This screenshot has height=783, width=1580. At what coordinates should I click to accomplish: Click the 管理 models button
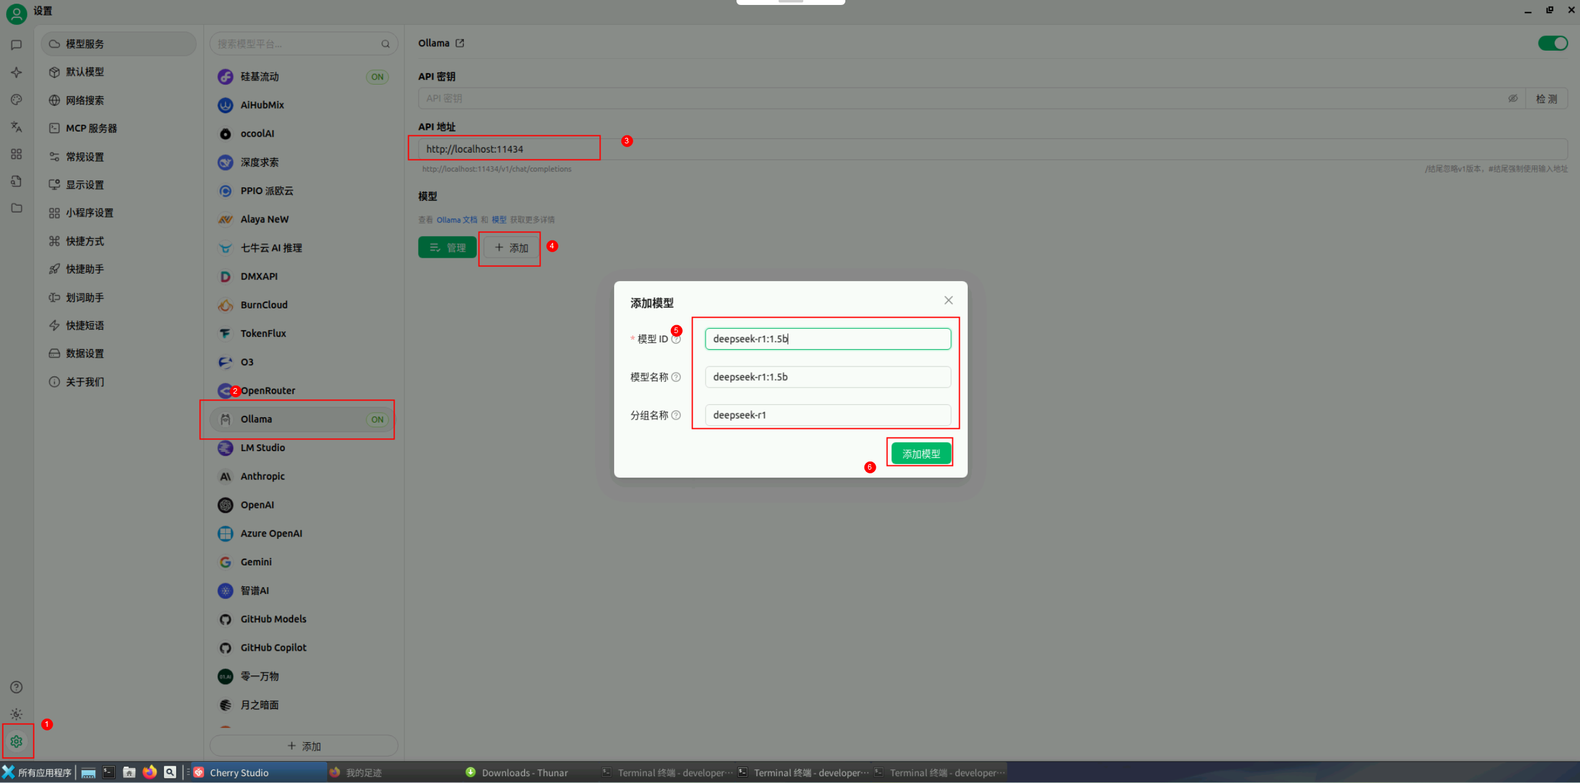[x=446, y=248]
